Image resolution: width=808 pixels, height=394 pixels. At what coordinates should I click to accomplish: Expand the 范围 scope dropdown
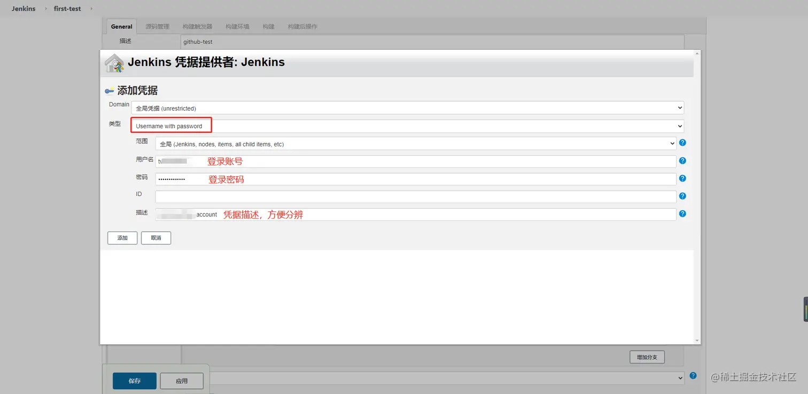pos(416,143)
